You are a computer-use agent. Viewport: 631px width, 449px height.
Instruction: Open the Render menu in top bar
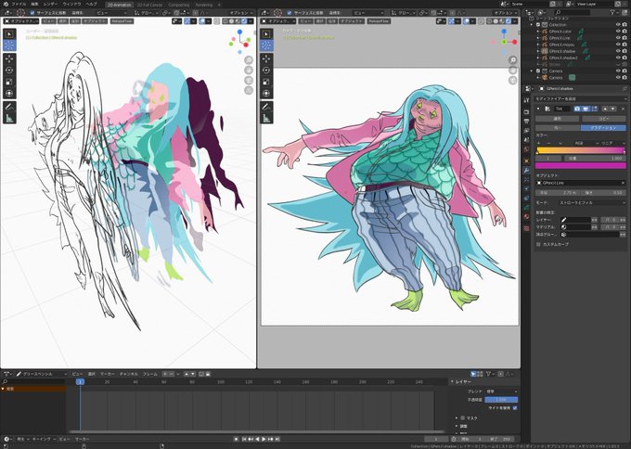(50, 4)
